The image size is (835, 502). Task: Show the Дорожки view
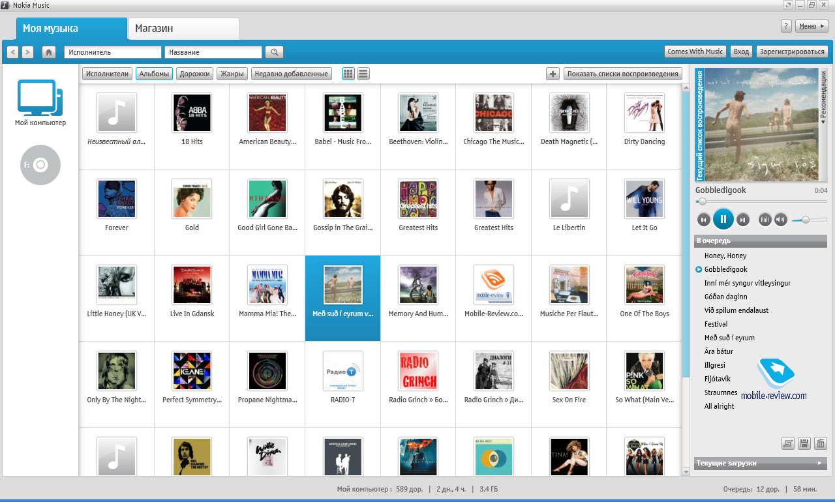194,74
